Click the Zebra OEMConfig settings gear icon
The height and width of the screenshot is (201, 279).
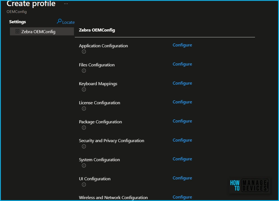point(17,32)
